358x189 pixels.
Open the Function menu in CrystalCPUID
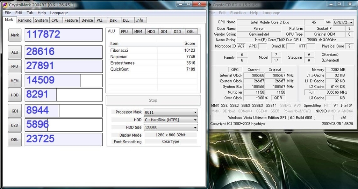coord(238,13)
